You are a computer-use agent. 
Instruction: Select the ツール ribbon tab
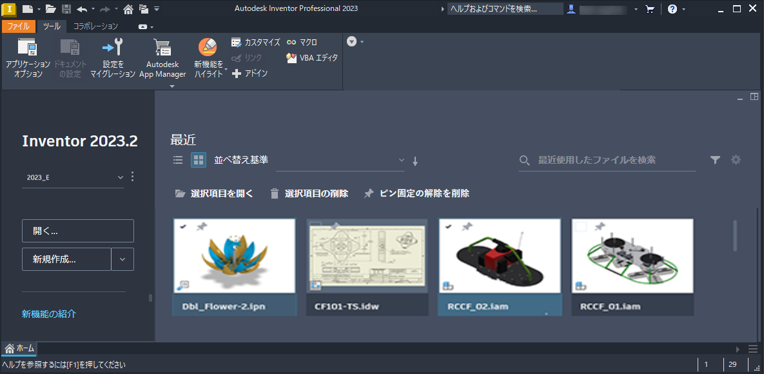[x=52, y=26]
